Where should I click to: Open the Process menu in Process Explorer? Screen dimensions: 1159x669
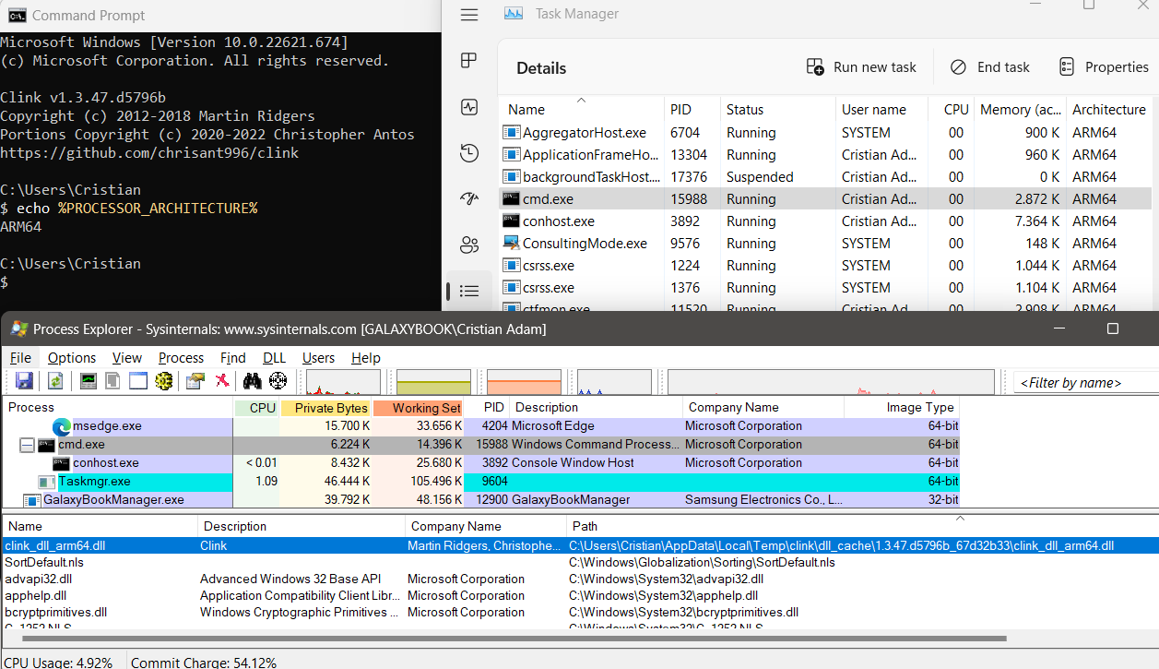[x=181, y=358]
